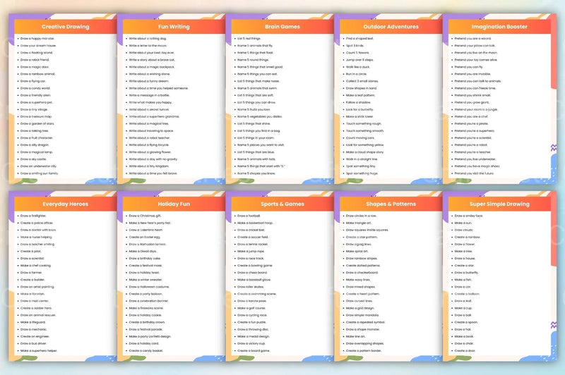Viewport: 565px width, 375px height.
Task: Select 'Draw a birthday cake.' item
Action: coord(145,258)
